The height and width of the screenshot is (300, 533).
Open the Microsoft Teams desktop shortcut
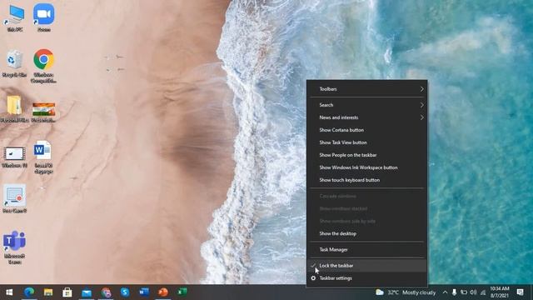click(x=14, y=247)
